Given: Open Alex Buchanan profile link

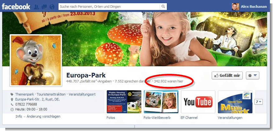Looking at the screenshot, I should click(x=254, y=7).
